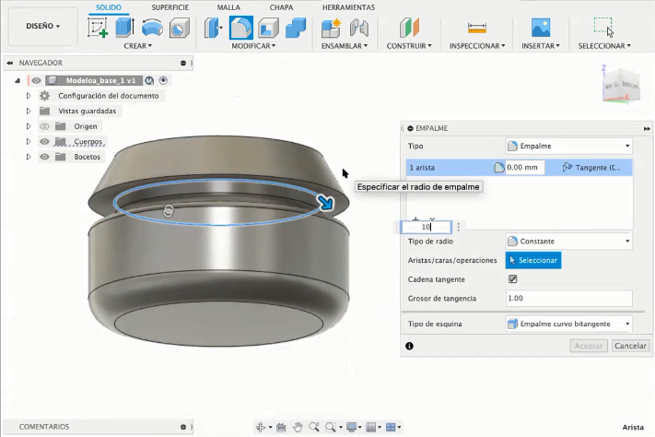The width and height of the screenshot is (655, 437).
Task: Select the Revolve tool icon
Action: tap(152, 28)
